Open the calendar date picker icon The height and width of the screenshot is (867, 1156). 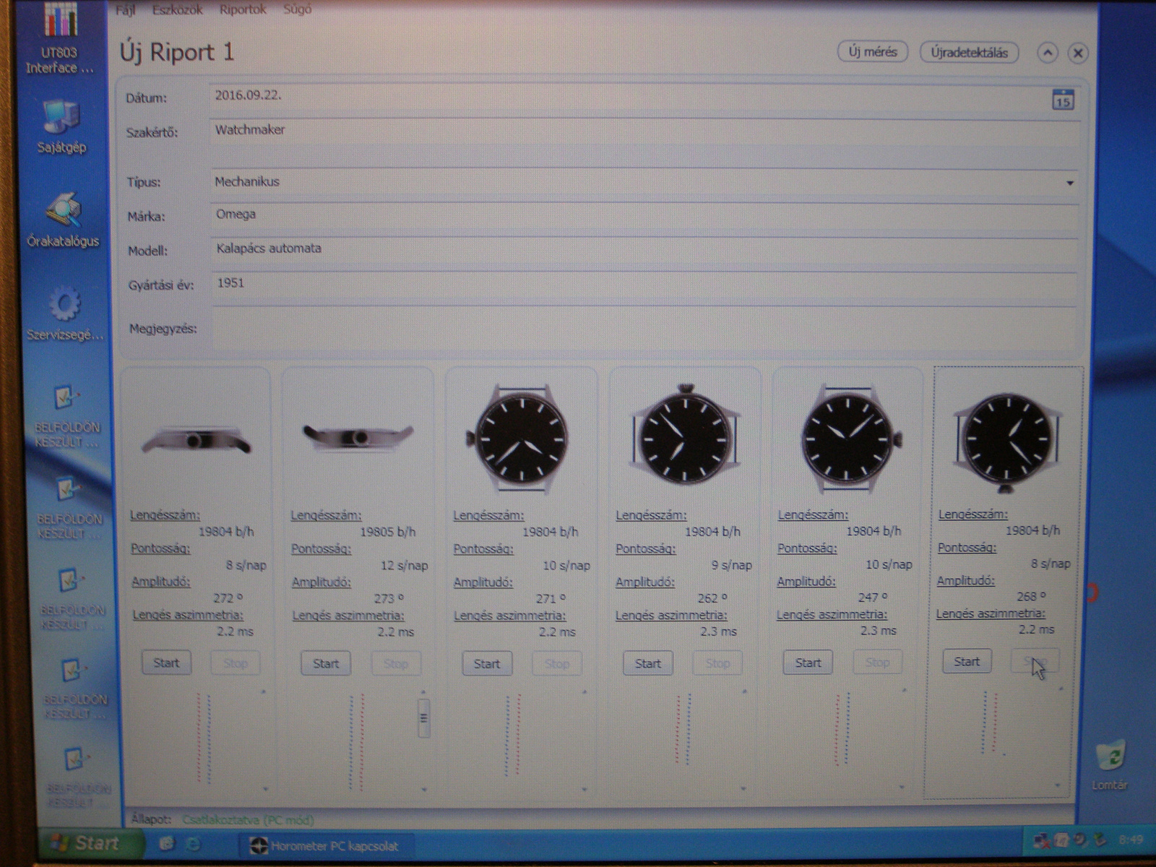coord(1062,100)
